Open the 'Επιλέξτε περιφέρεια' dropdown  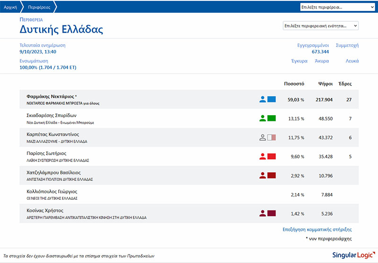337,7
